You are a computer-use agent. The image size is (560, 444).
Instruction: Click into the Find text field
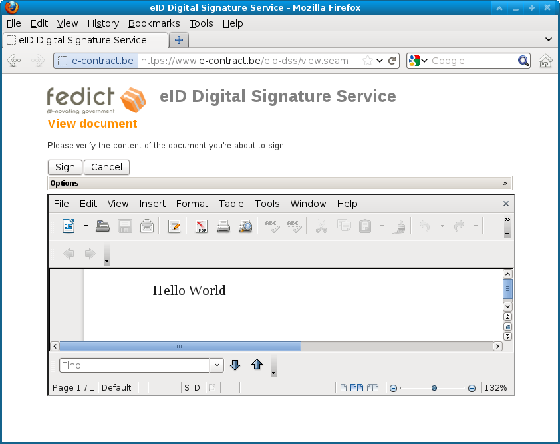pos(134,365)
